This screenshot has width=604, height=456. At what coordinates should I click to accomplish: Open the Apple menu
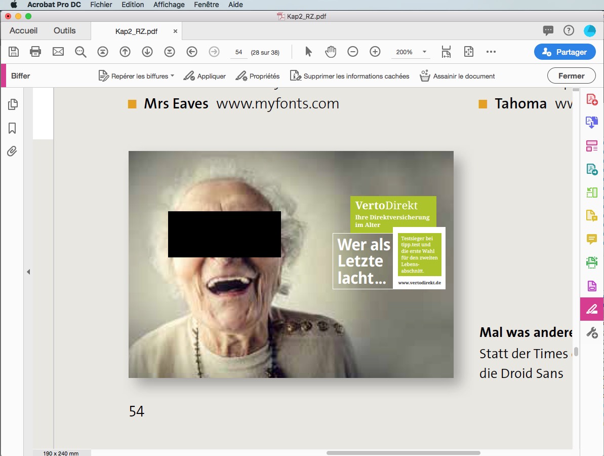point(14,5)
